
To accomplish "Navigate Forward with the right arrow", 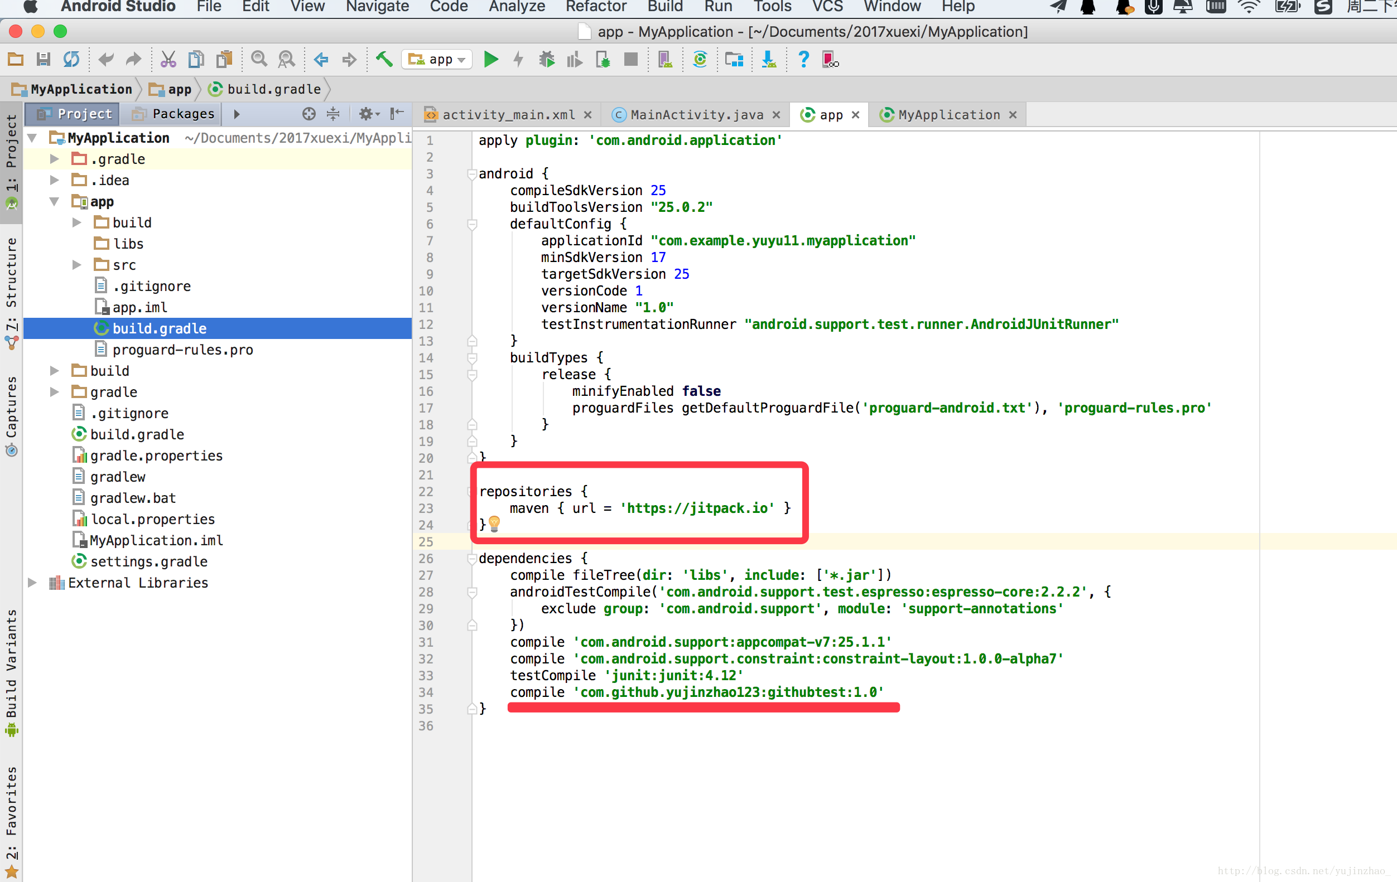I will coord(349,59).
